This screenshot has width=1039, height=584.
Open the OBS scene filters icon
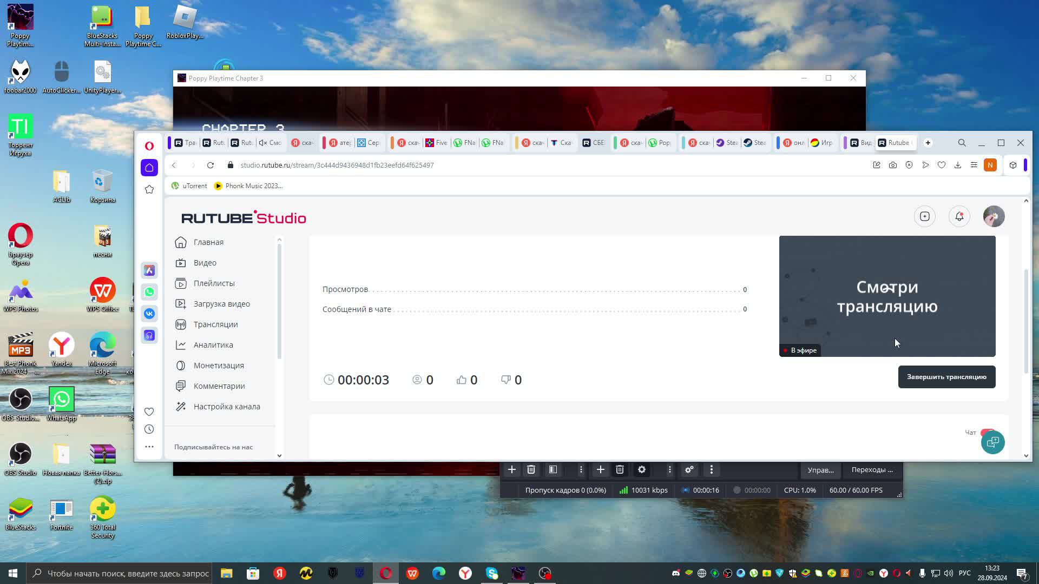click(x=553, y=470)
